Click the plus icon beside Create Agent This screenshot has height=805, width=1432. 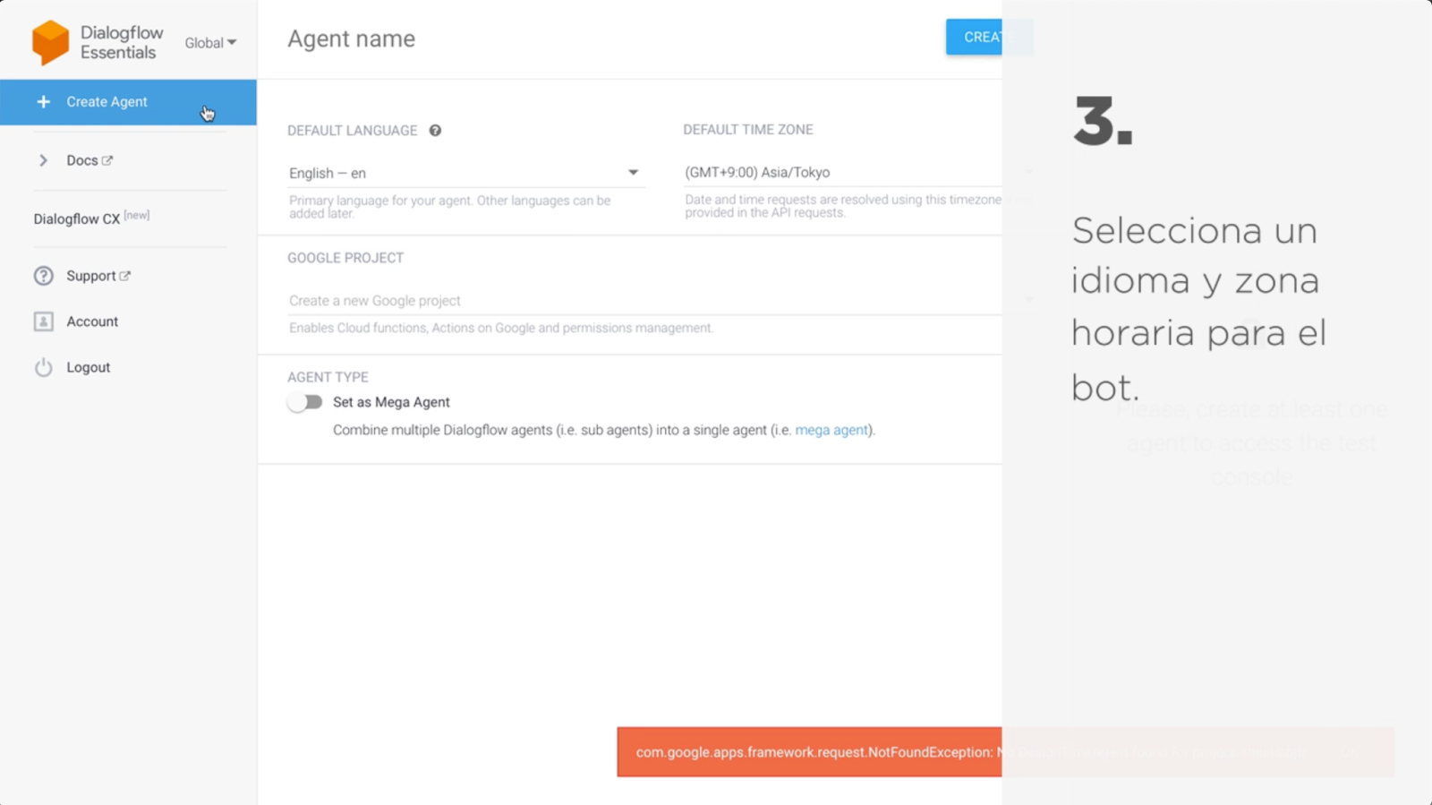pos(43,102)
